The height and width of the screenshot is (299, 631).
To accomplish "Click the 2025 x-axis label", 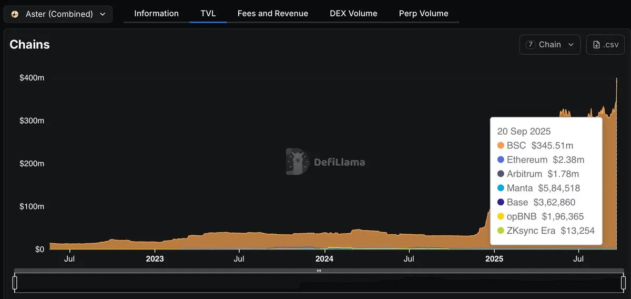I will (x=494, y=258).
